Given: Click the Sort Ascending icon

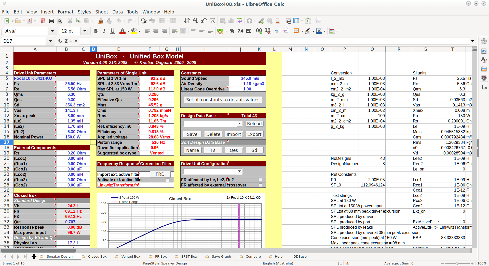Looking at the screenshot, I should pyautogui.click(x=195, y=21).
